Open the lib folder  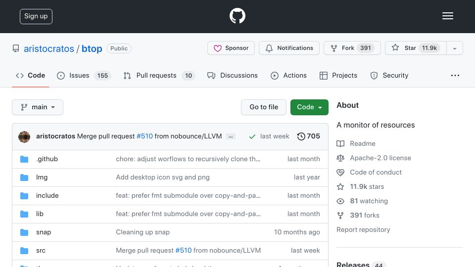point(40,214)
